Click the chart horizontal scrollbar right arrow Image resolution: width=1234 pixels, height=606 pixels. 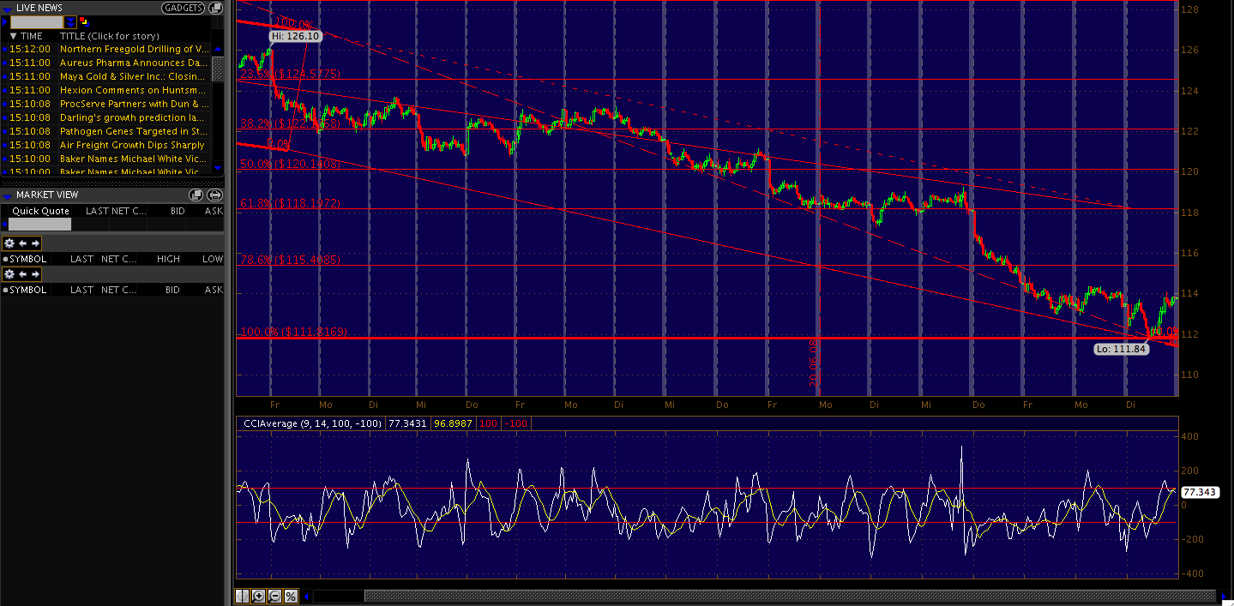tap(1223, 596)
